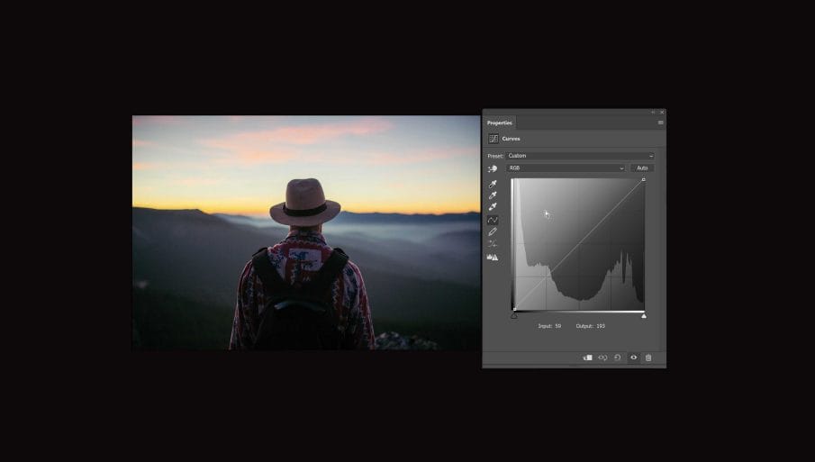Pick the gray point eyedropper
The width and height of the screenshot is (815, 462).
coord(493,195)
